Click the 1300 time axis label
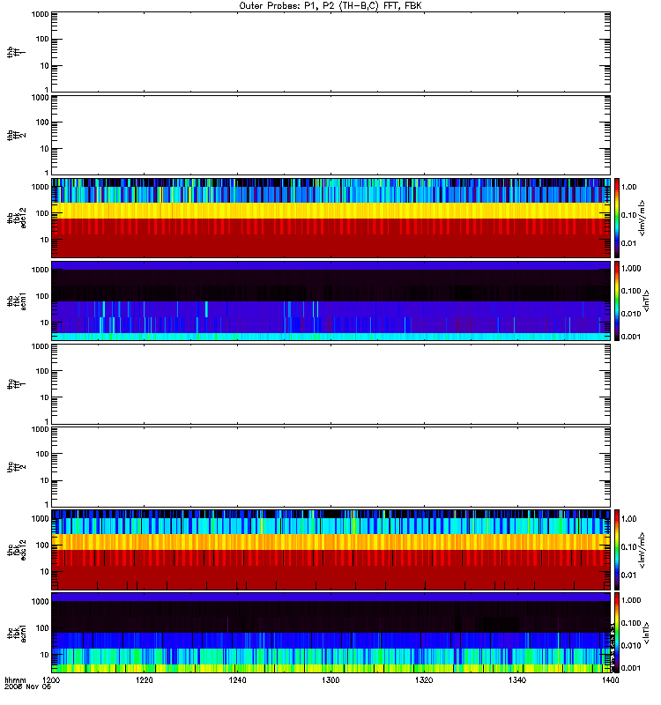 (330, 680)
